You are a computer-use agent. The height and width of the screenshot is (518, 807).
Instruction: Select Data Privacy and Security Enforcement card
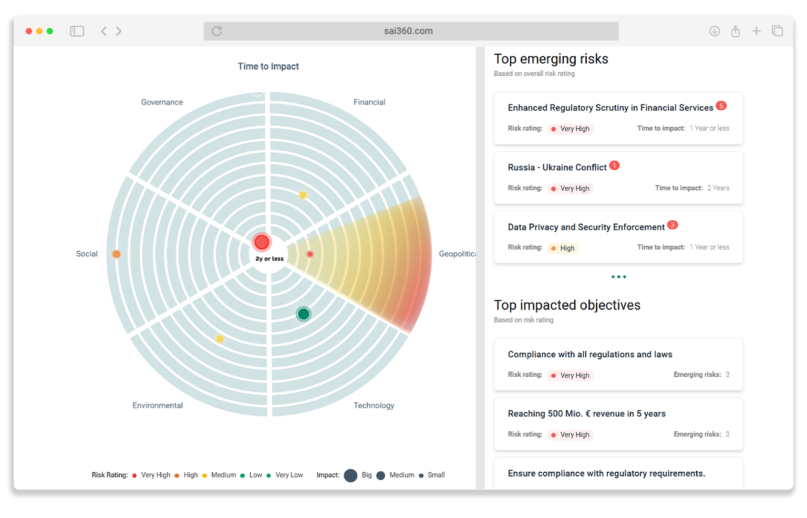(x=618, y=237)
